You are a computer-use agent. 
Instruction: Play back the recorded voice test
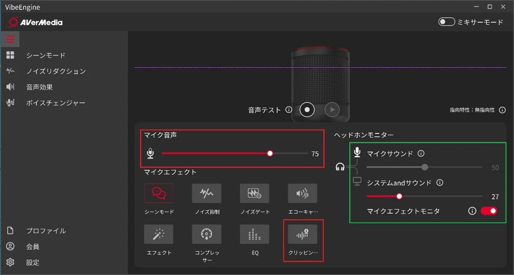pos(332,109)
